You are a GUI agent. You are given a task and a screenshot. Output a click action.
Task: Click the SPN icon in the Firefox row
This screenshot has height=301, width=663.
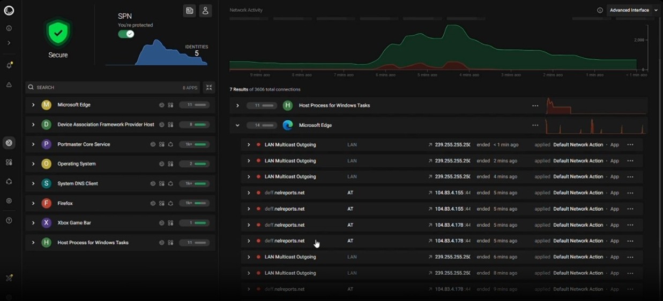[x=170, y=203]
